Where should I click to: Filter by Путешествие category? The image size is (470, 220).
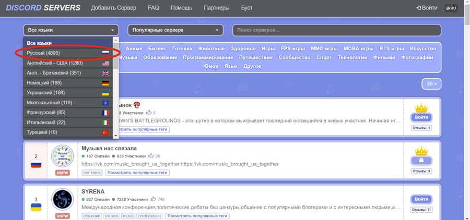[x=256, y=57]
